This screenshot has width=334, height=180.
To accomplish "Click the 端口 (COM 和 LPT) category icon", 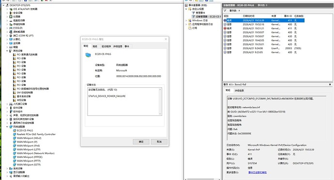I will coord(11,36).
